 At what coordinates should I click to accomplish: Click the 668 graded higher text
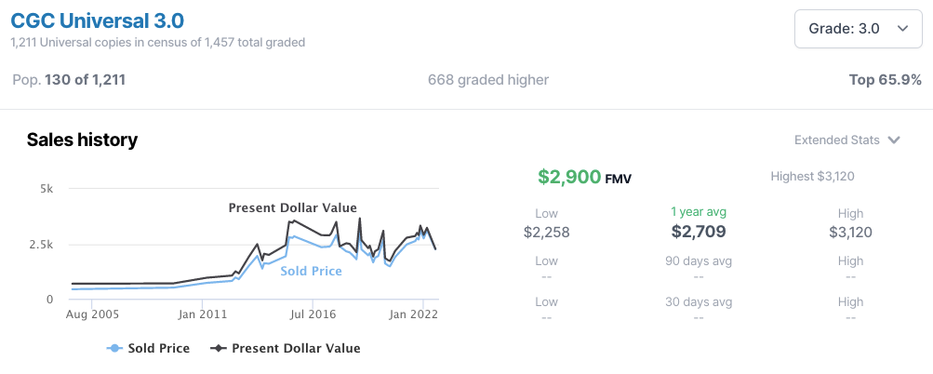[x=488, y=80]
